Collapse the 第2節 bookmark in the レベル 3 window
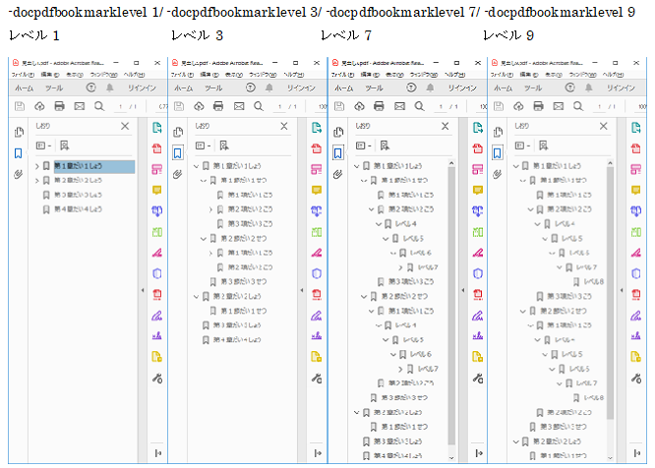Image resolution: width=655 pixels, height=468 pixels. [x=204, y=238]
